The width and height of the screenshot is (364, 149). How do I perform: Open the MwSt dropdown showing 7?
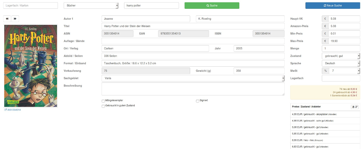pos(344,71)
